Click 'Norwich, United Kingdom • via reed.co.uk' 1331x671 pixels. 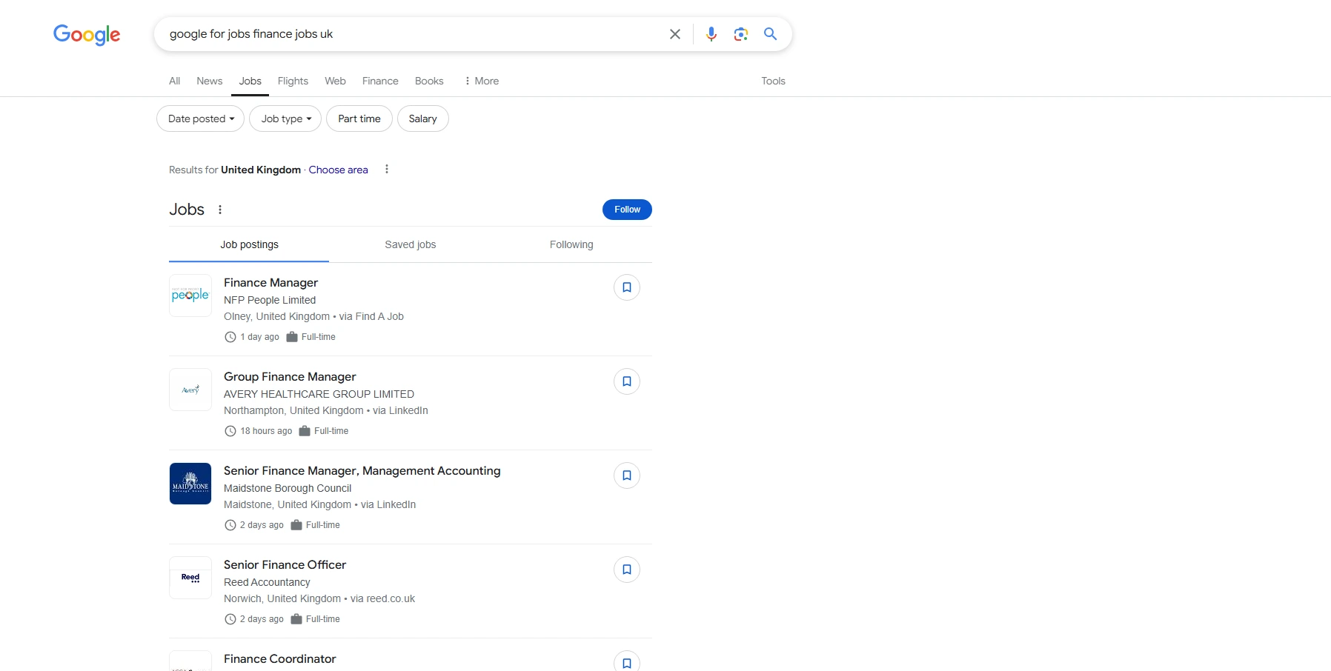click(x=319, y=598)
